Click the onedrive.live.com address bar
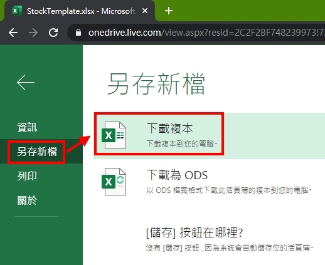 [196, 33]
